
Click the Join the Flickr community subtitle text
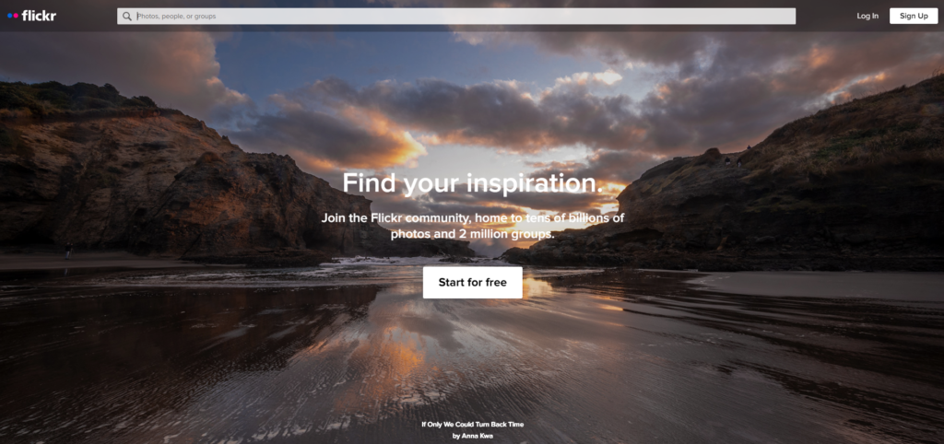[473, 226]
